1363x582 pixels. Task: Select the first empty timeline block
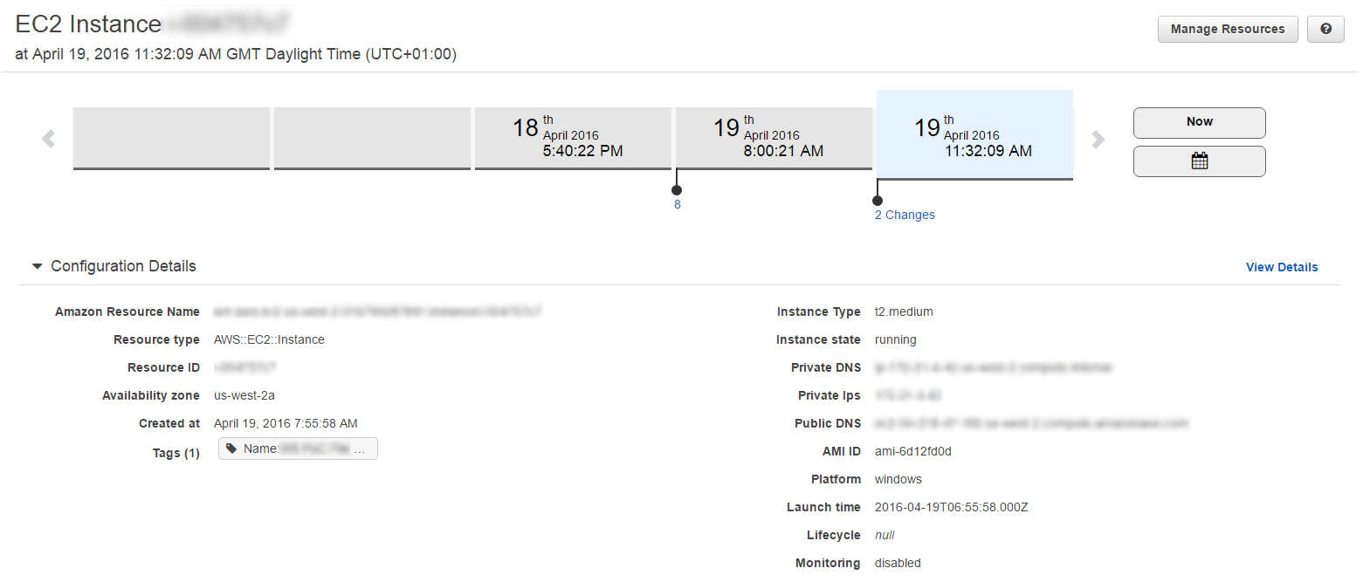171,138
